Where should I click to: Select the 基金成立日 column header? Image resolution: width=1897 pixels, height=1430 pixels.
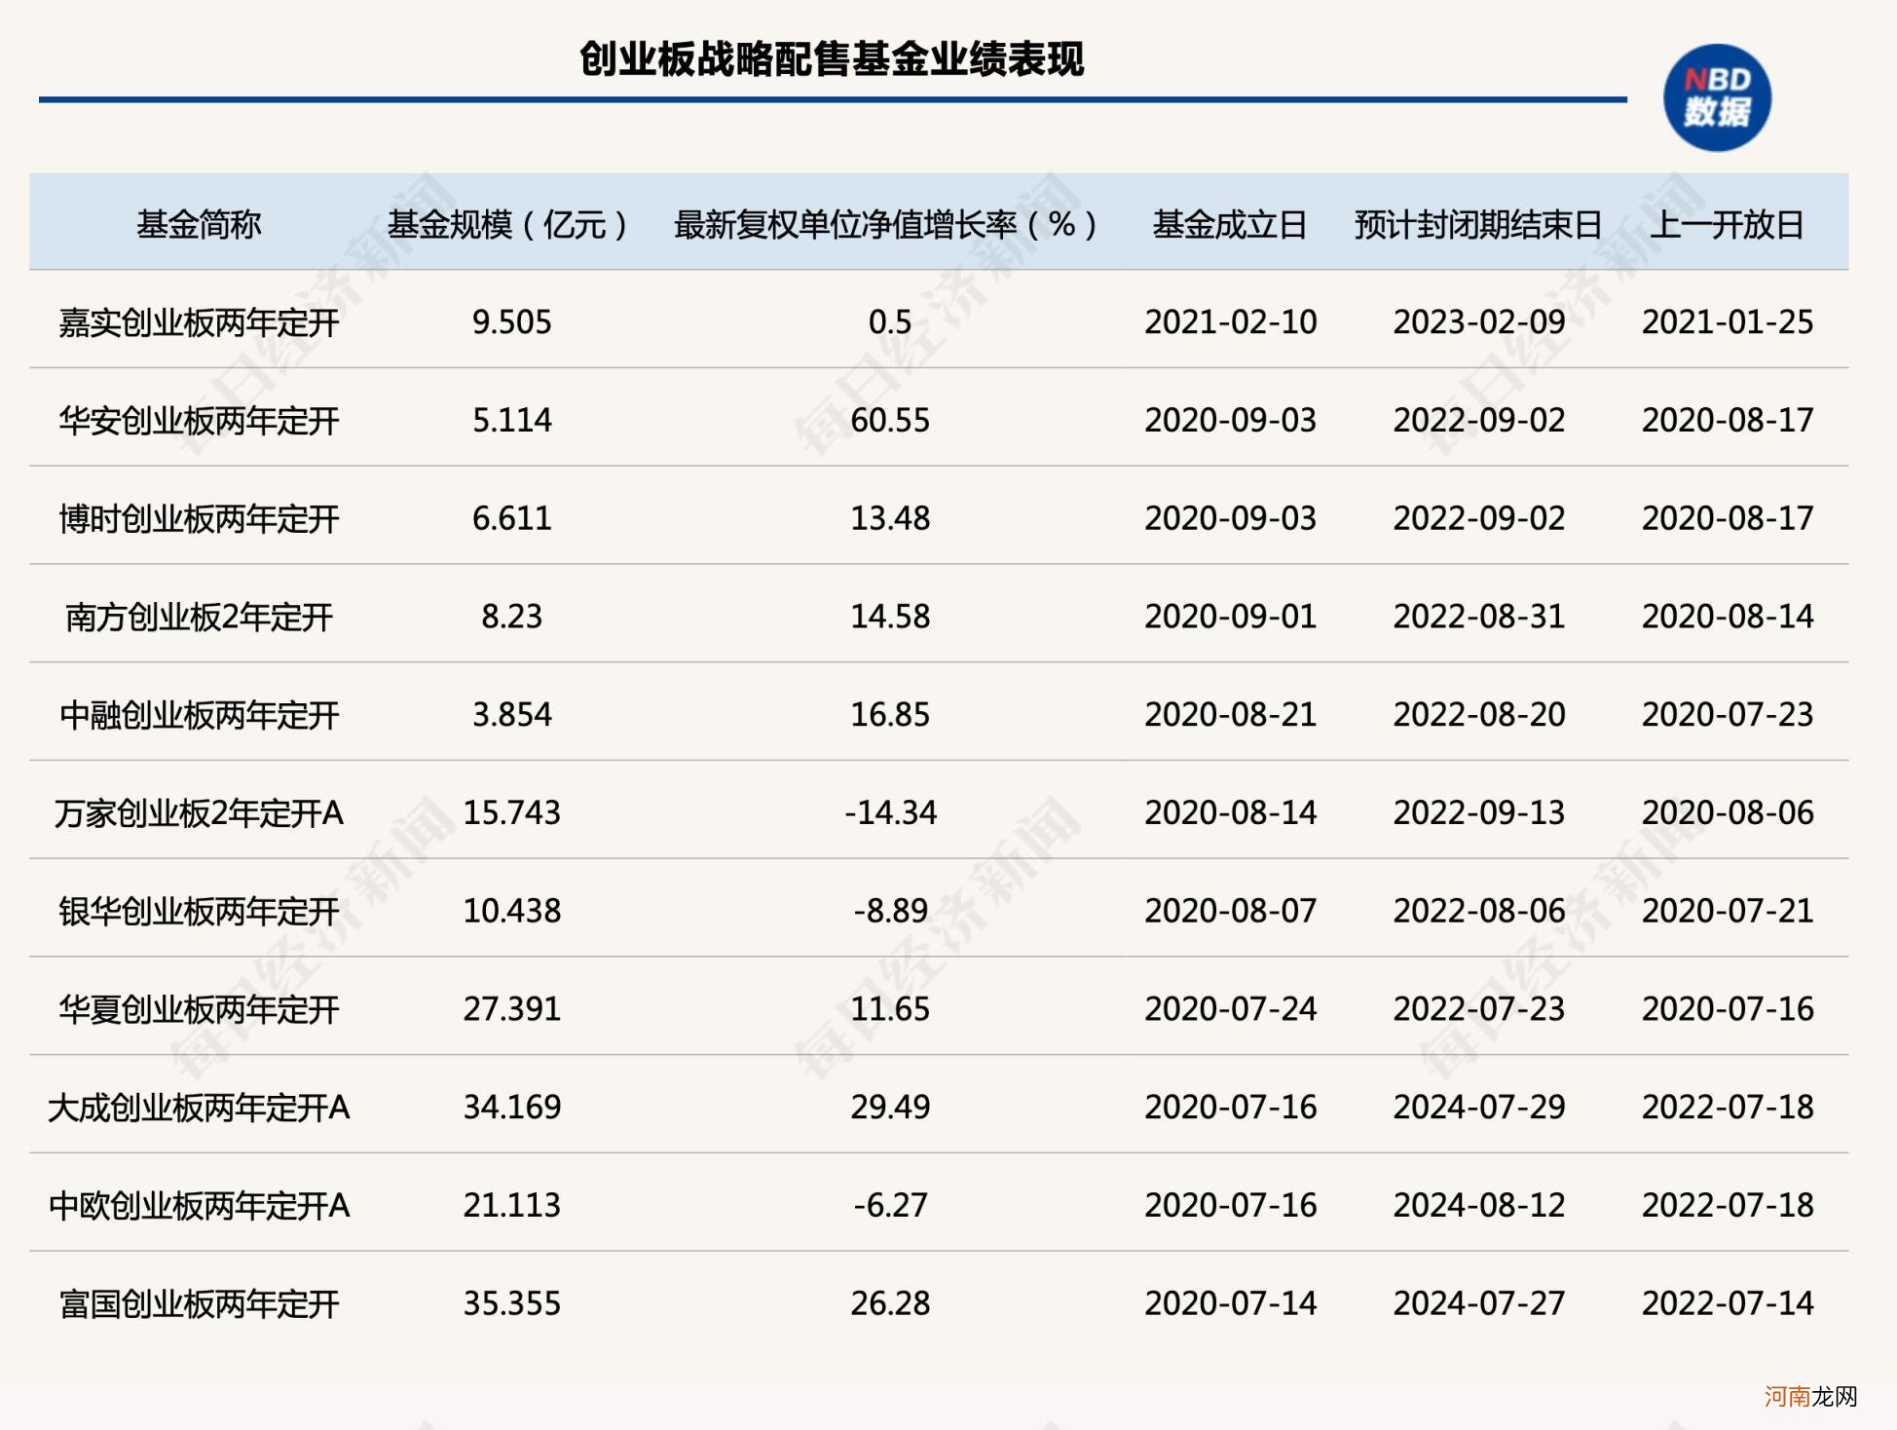tap(1230, 225)
